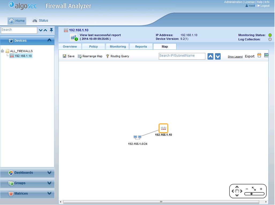Zoom in the map with plus

[261, 189]
